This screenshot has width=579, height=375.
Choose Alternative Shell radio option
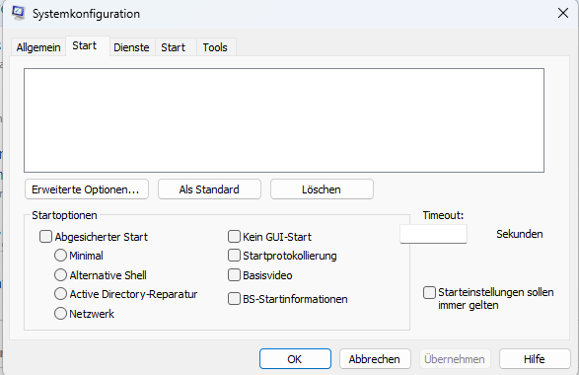click(x=60, y=275)
